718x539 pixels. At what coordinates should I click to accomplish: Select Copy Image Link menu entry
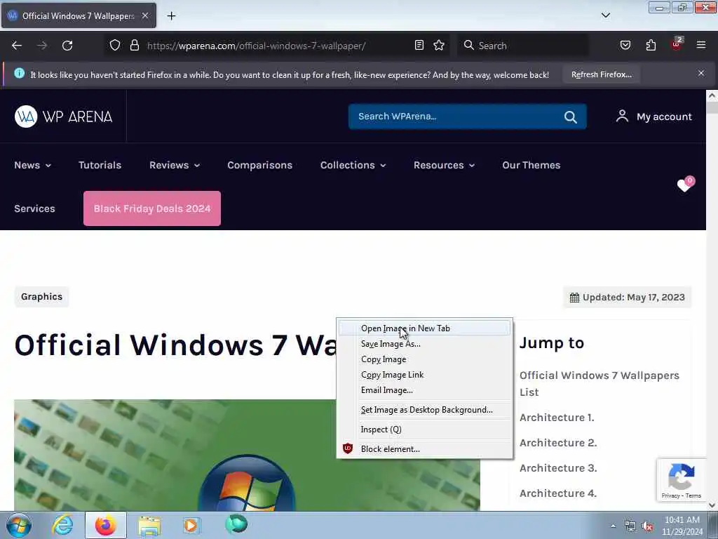click(424, 375)
